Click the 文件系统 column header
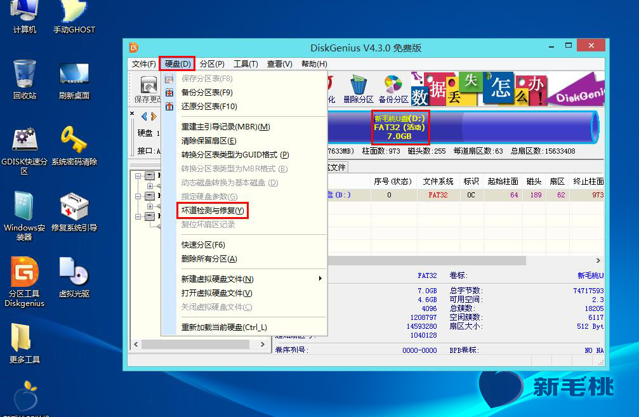This screenshot has width=639, height=417. click(438, 182)
